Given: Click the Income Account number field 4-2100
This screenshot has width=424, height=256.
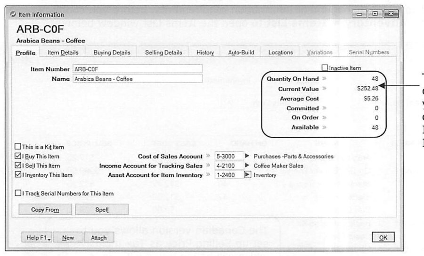Looking at the screenshot, I should 229,165.
